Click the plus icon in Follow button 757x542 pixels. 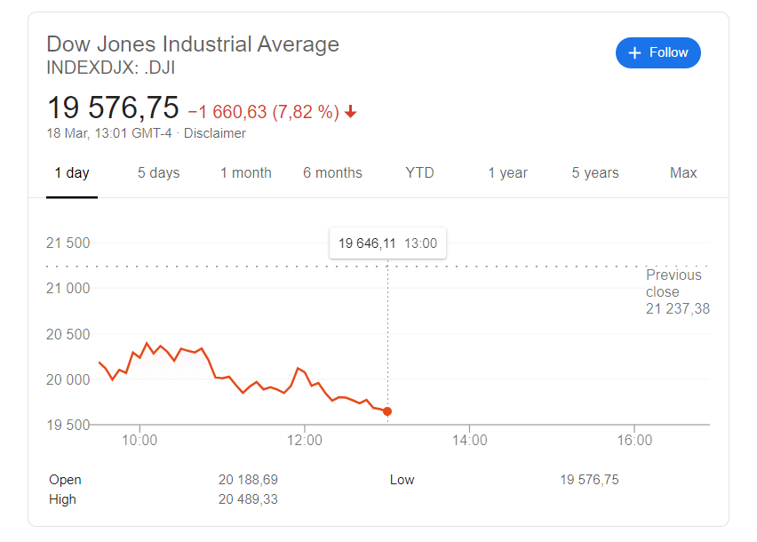634,53
